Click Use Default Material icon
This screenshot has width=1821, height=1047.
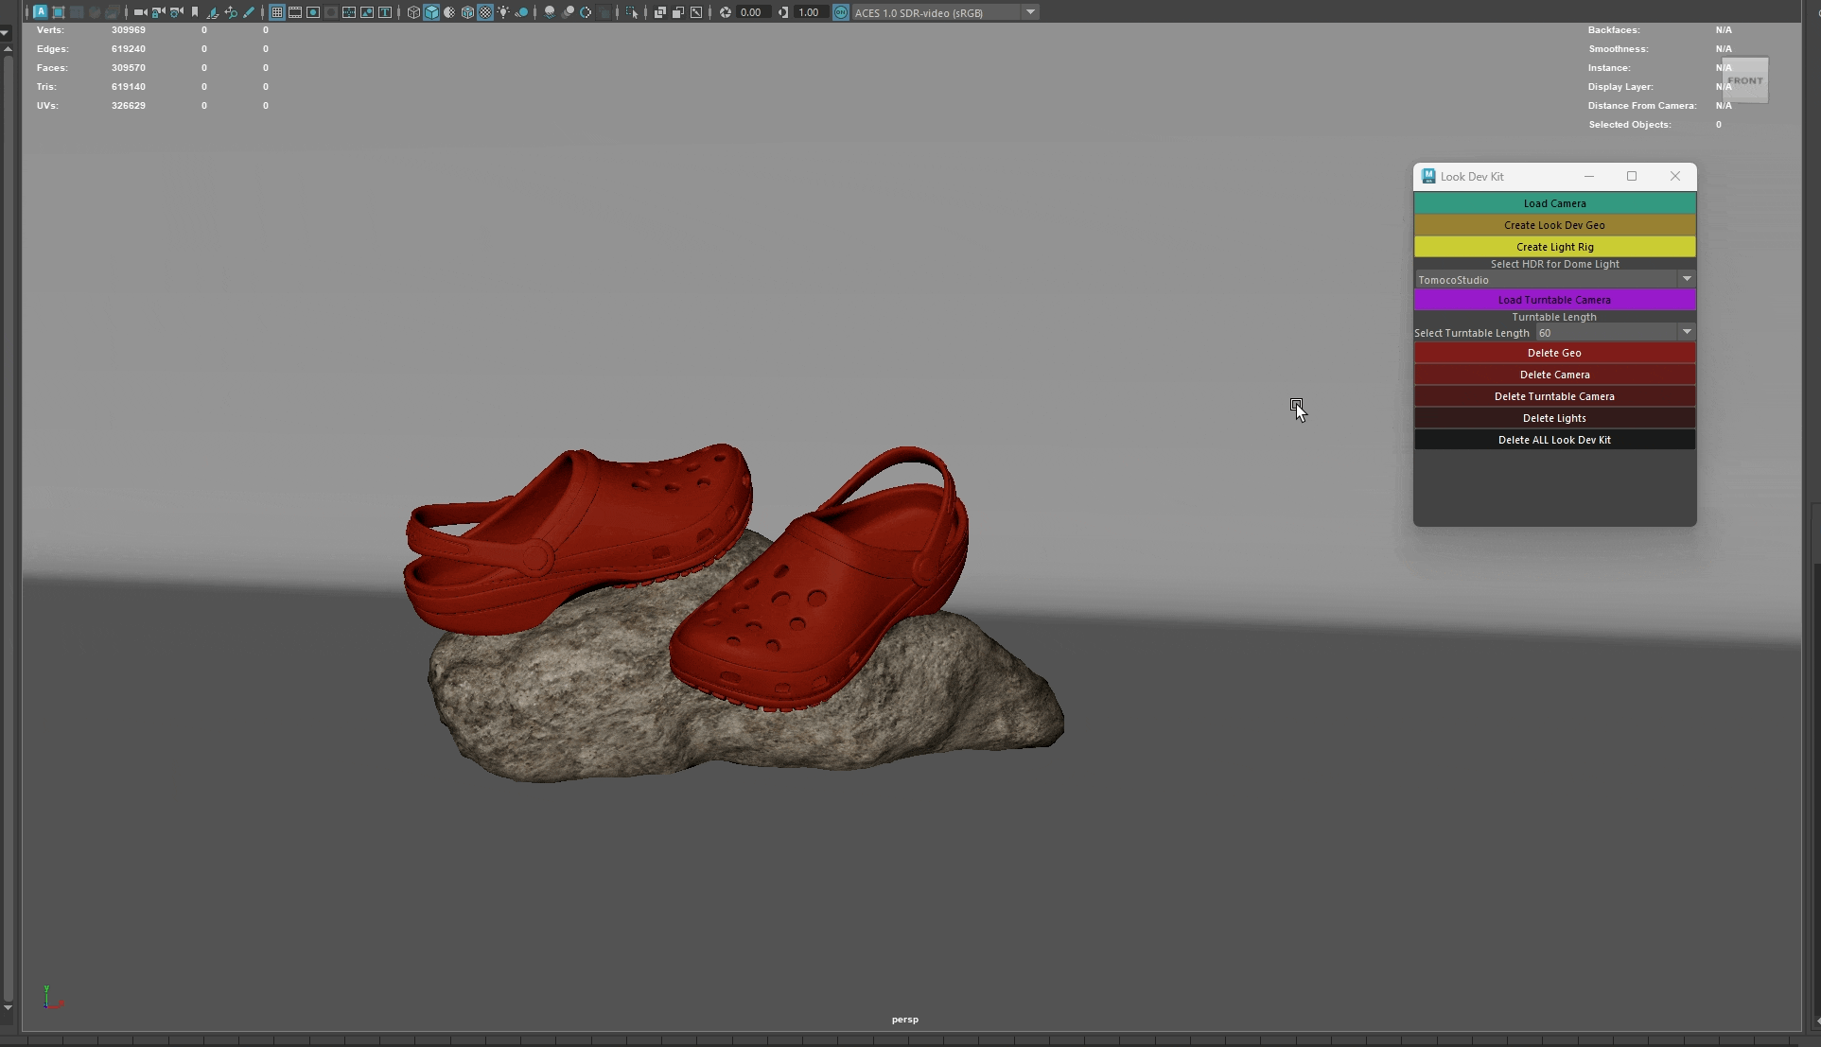tap(449, 12)
